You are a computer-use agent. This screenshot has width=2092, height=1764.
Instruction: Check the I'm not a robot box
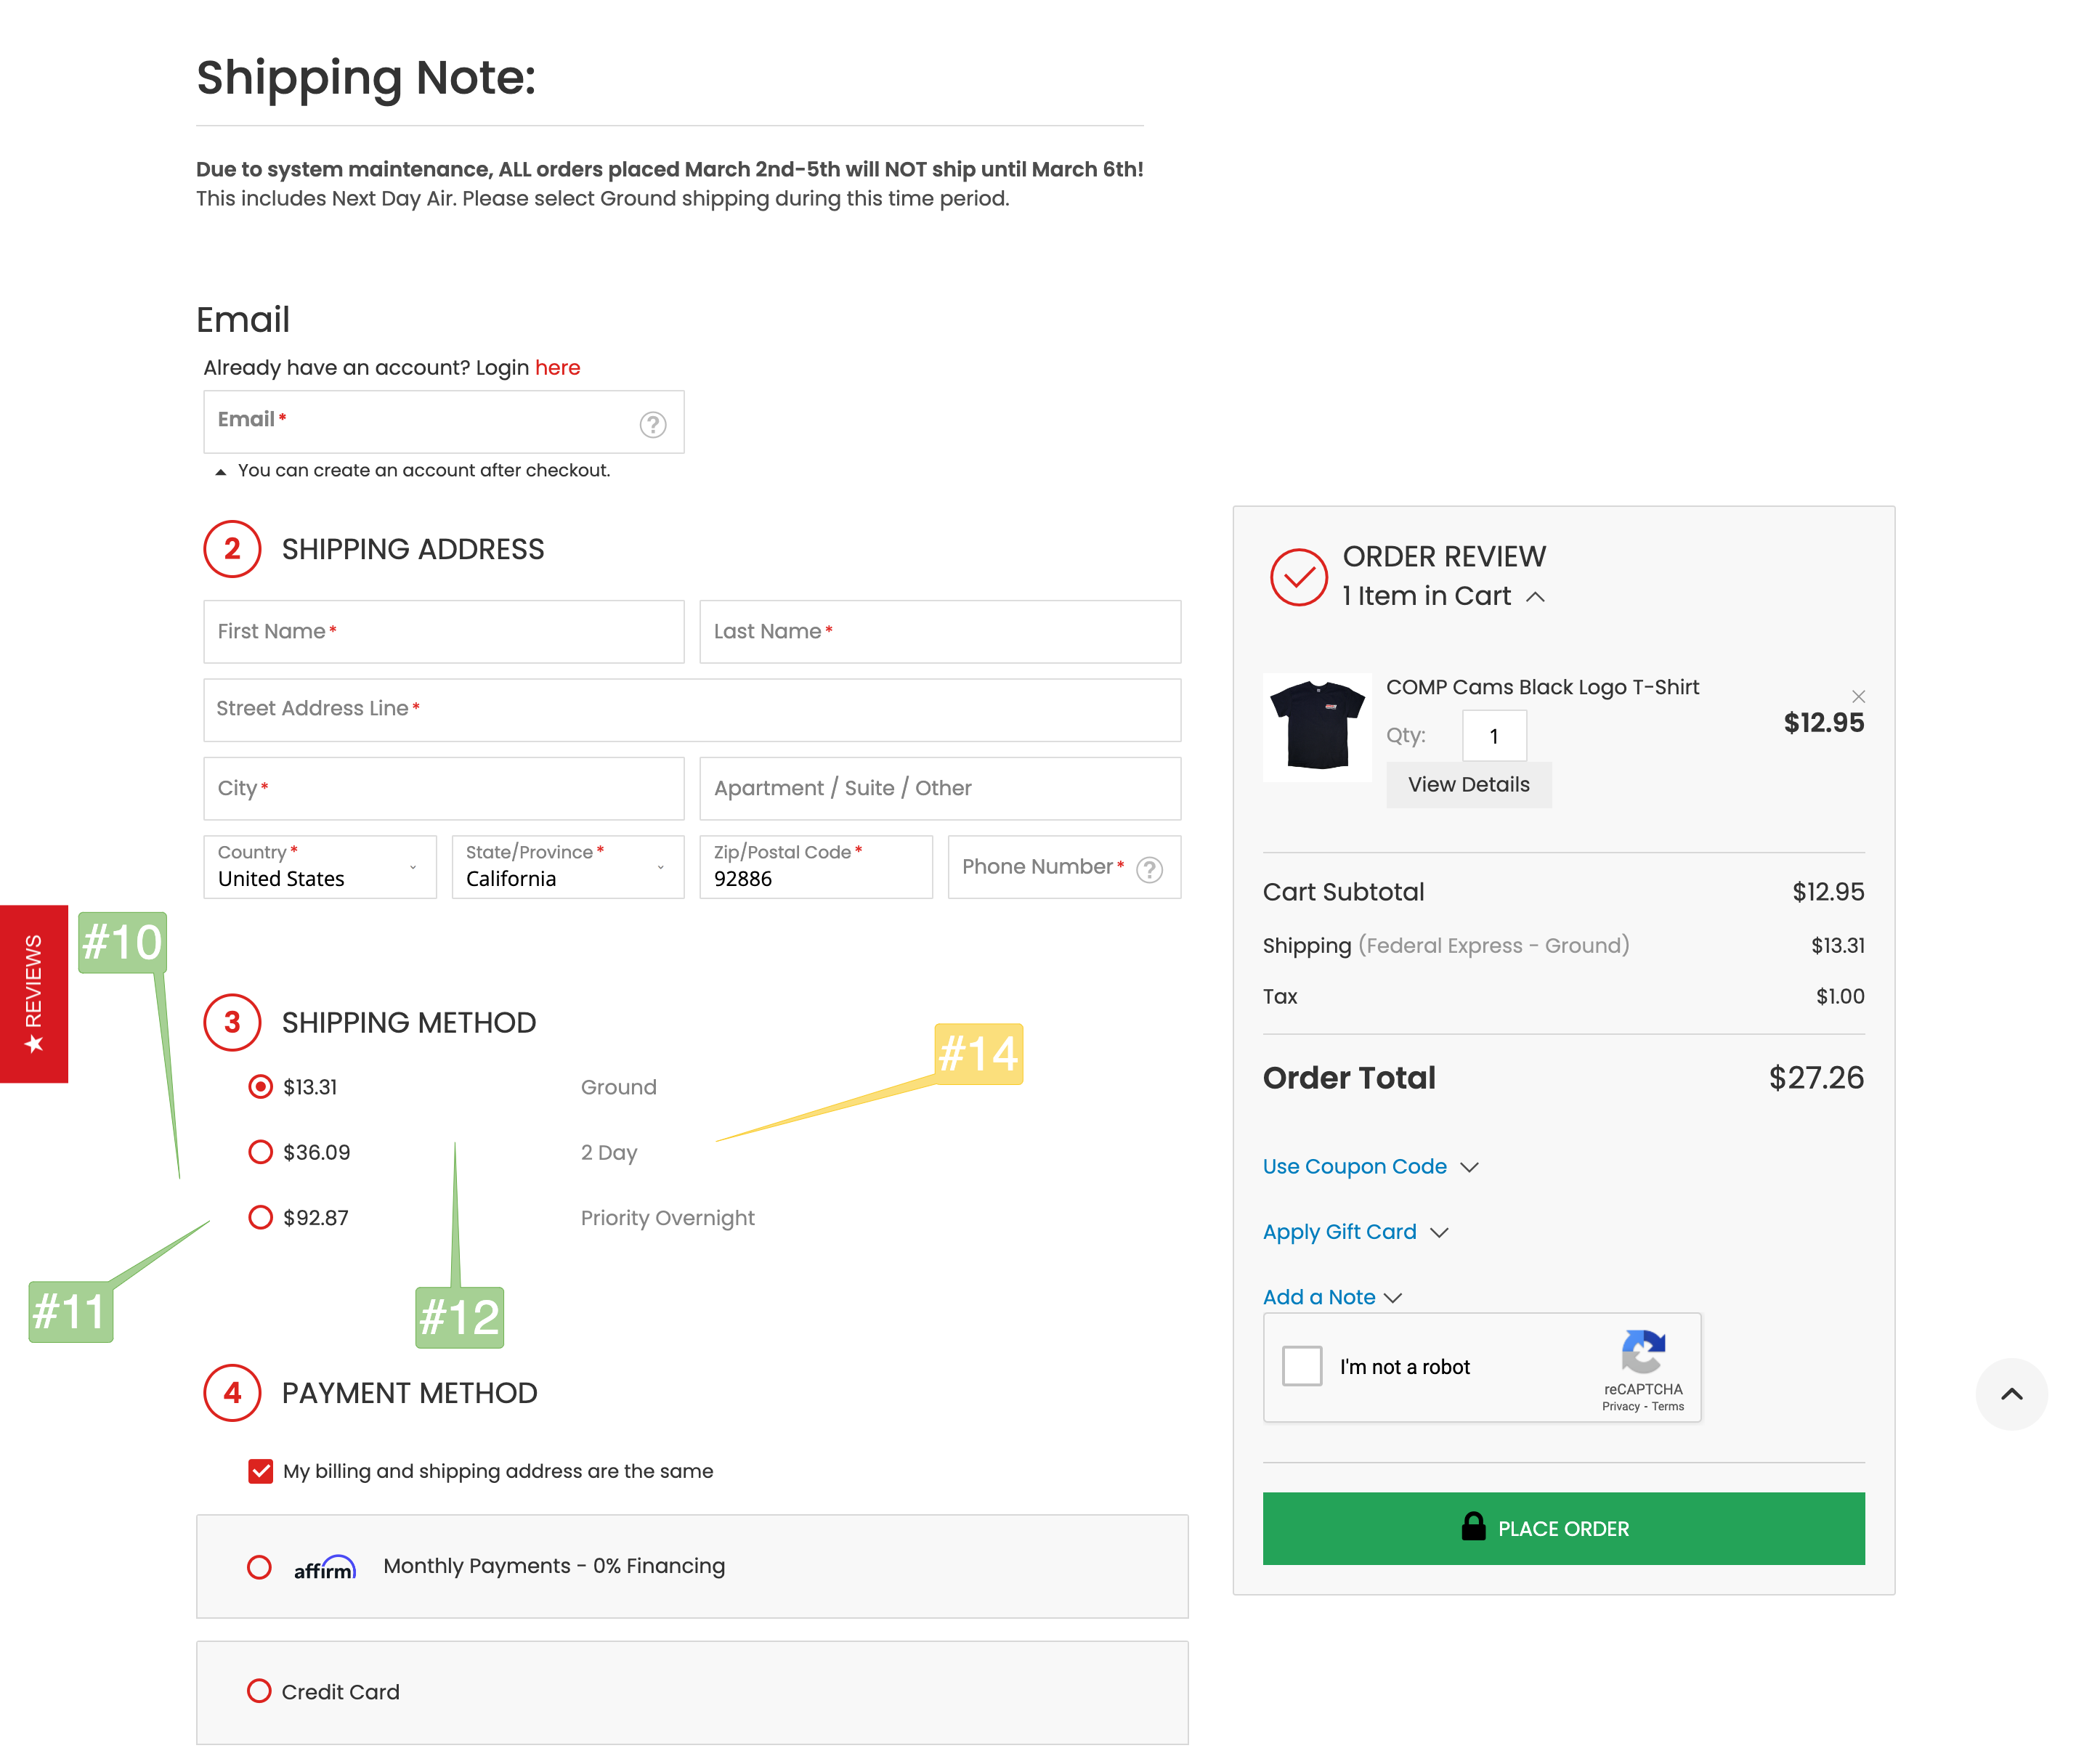pos(1302,1366)
